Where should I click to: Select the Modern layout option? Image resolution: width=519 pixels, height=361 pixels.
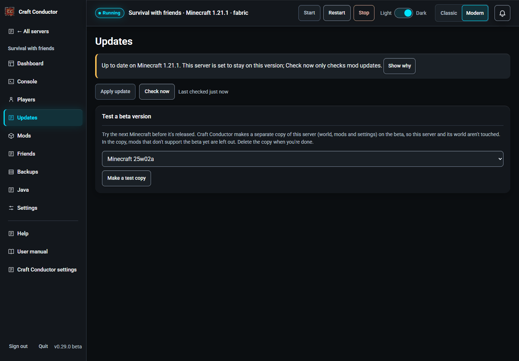click(x=475, y=13)
